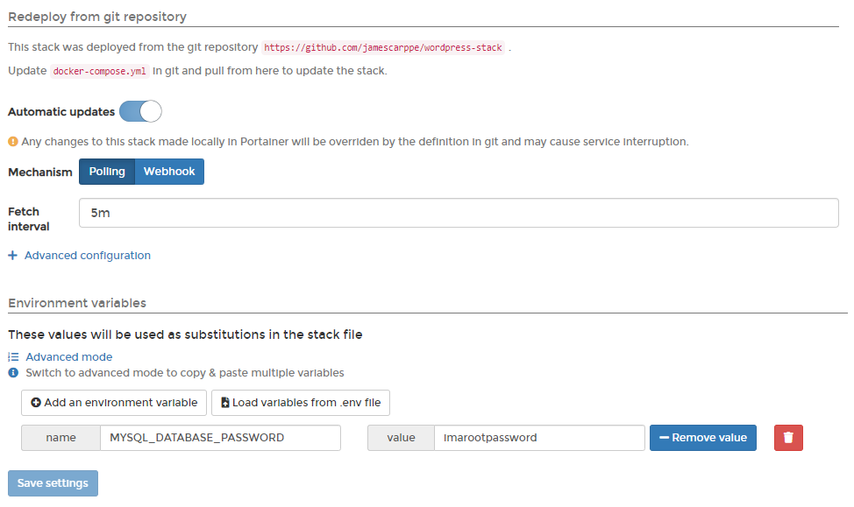Disable the Automatic updates switch
The width and height of the screenshot is (854, 507).
pos(140,112)
